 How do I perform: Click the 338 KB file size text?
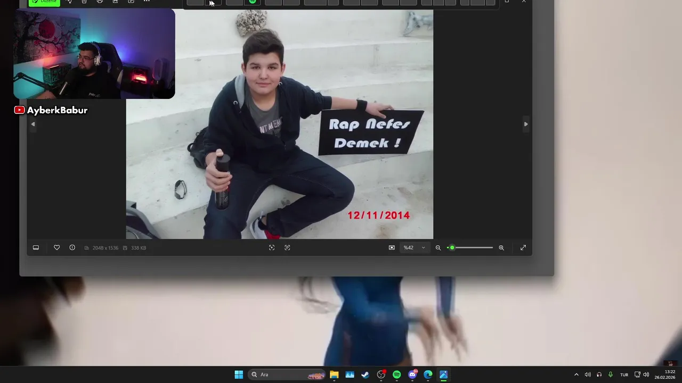pos(139,248)
